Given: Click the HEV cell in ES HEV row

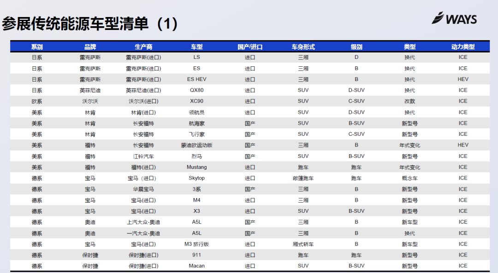Looking at the screenshot, I should point(463,79).
